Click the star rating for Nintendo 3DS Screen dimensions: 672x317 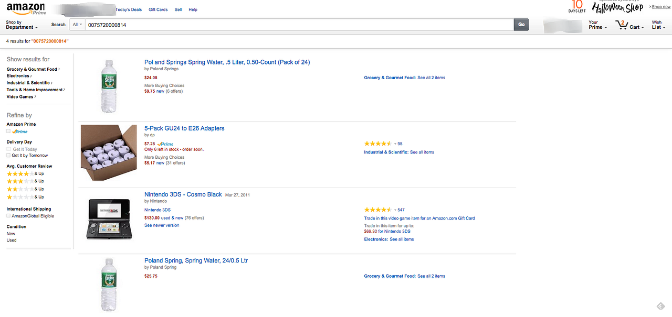point(378,210)
